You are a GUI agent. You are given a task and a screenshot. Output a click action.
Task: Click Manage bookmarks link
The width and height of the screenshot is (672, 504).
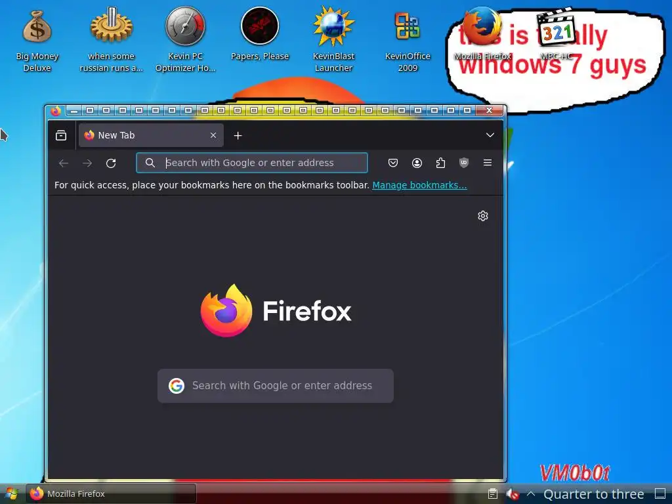[419, 185]
